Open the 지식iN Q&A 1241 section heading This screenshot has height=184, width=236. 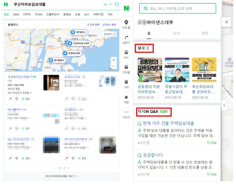153,112
